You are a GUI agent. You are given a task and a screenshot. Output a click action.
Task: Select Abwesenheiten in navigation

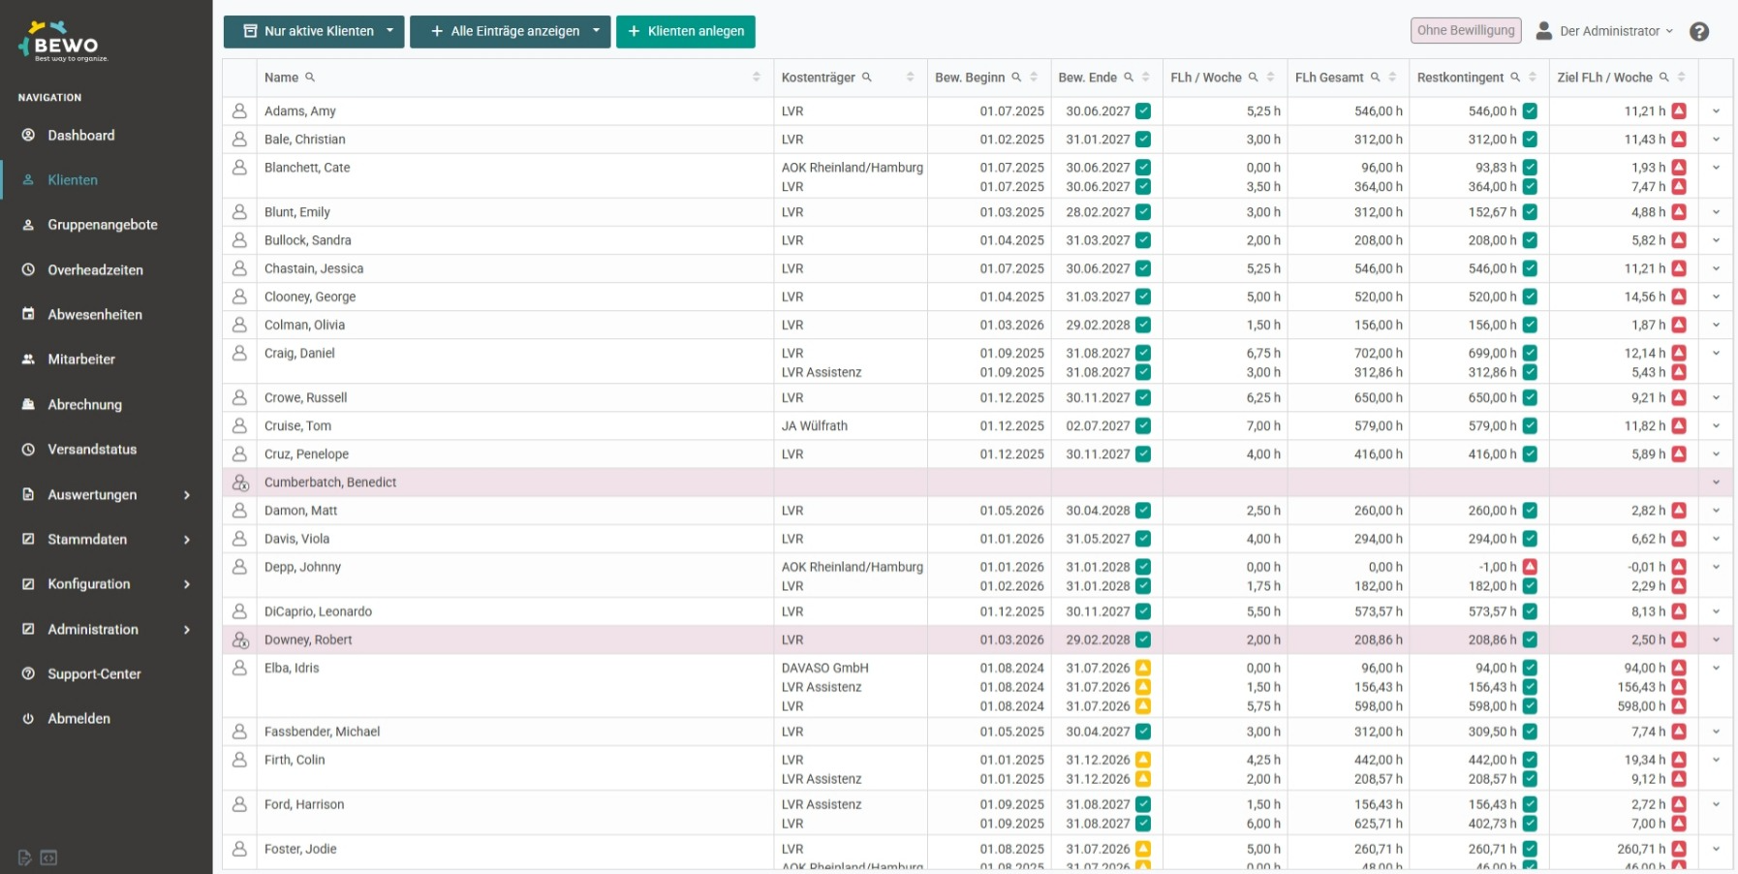click(x=95, y=315)
